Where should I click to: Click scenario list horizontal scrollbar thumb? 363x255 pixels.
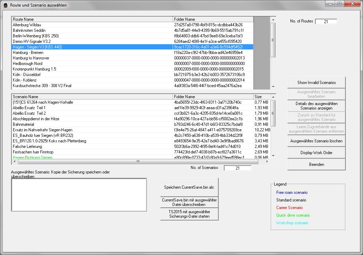point(138,161)
